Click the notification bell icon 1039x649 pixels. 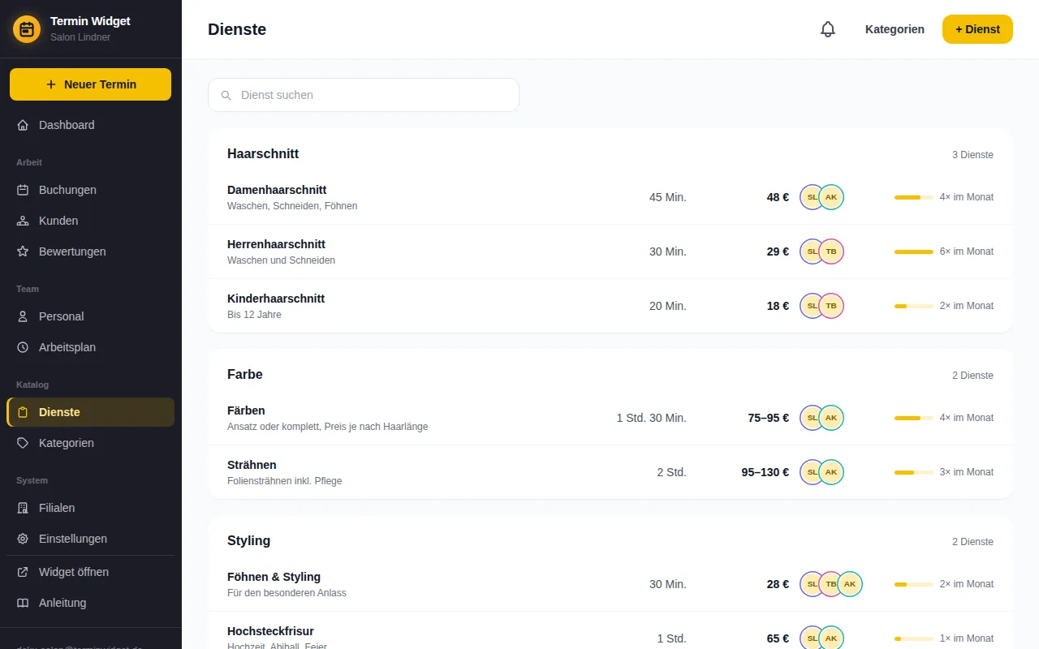click(x=828, y=29)
